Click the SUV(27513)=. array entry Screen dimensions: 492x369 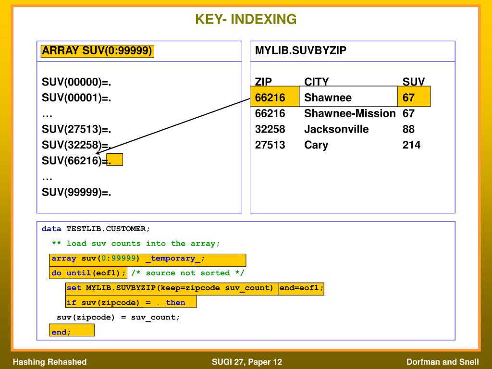(x=76, y=129)
